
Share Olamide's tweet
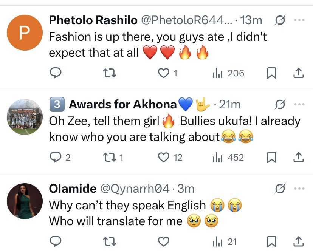299,241
